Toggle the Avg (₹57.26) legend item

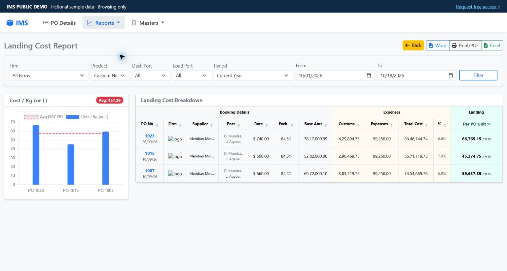(x=44, y=117)
